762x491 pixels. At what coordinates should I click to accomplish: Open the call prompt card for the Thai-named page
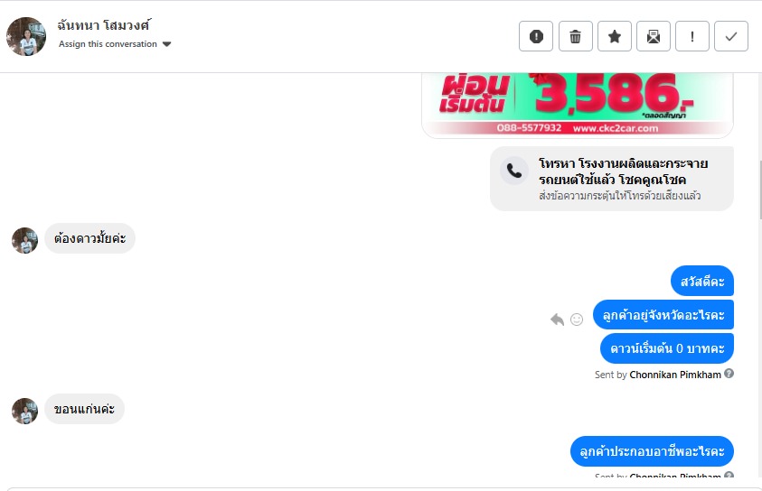click(612, 179)
